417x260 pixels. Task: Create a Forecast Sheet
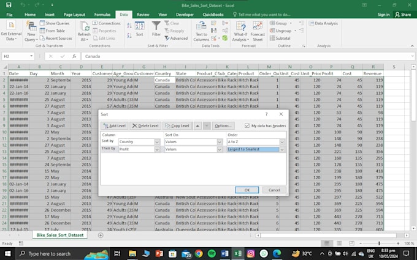click(258, 32)
